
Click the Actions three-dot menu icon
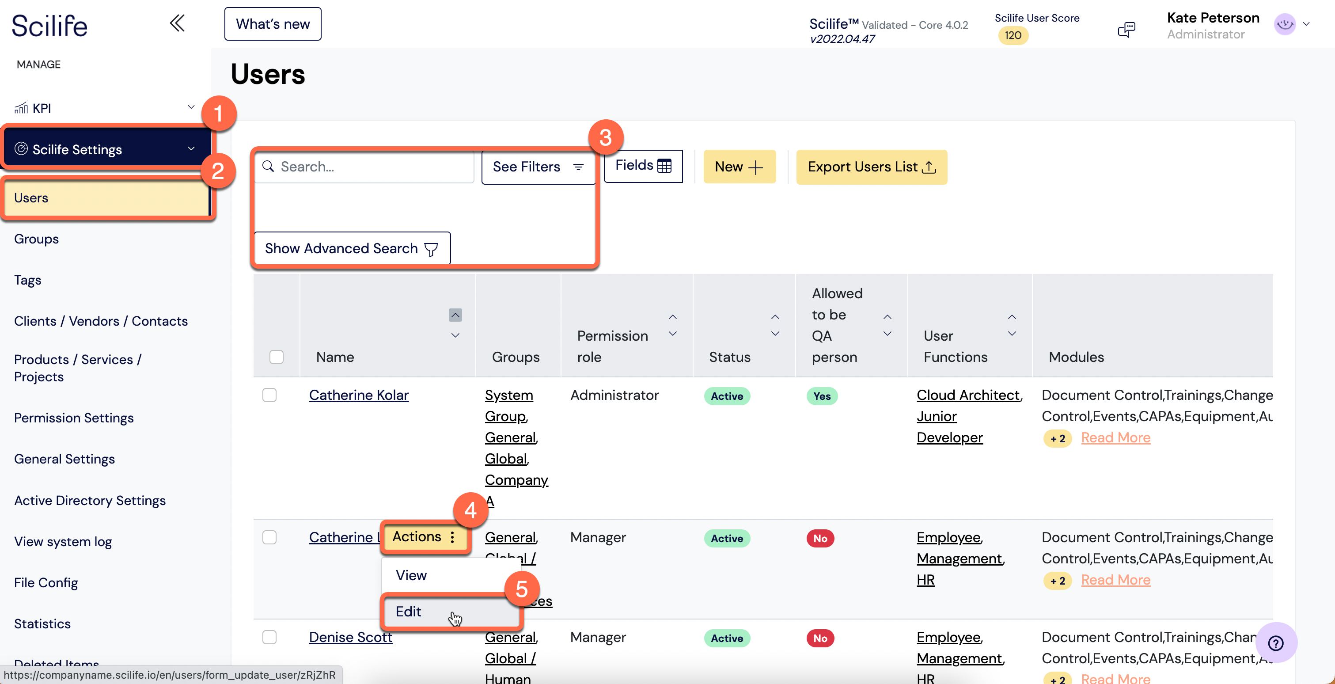pyautogui.click(x=452, y=537)
